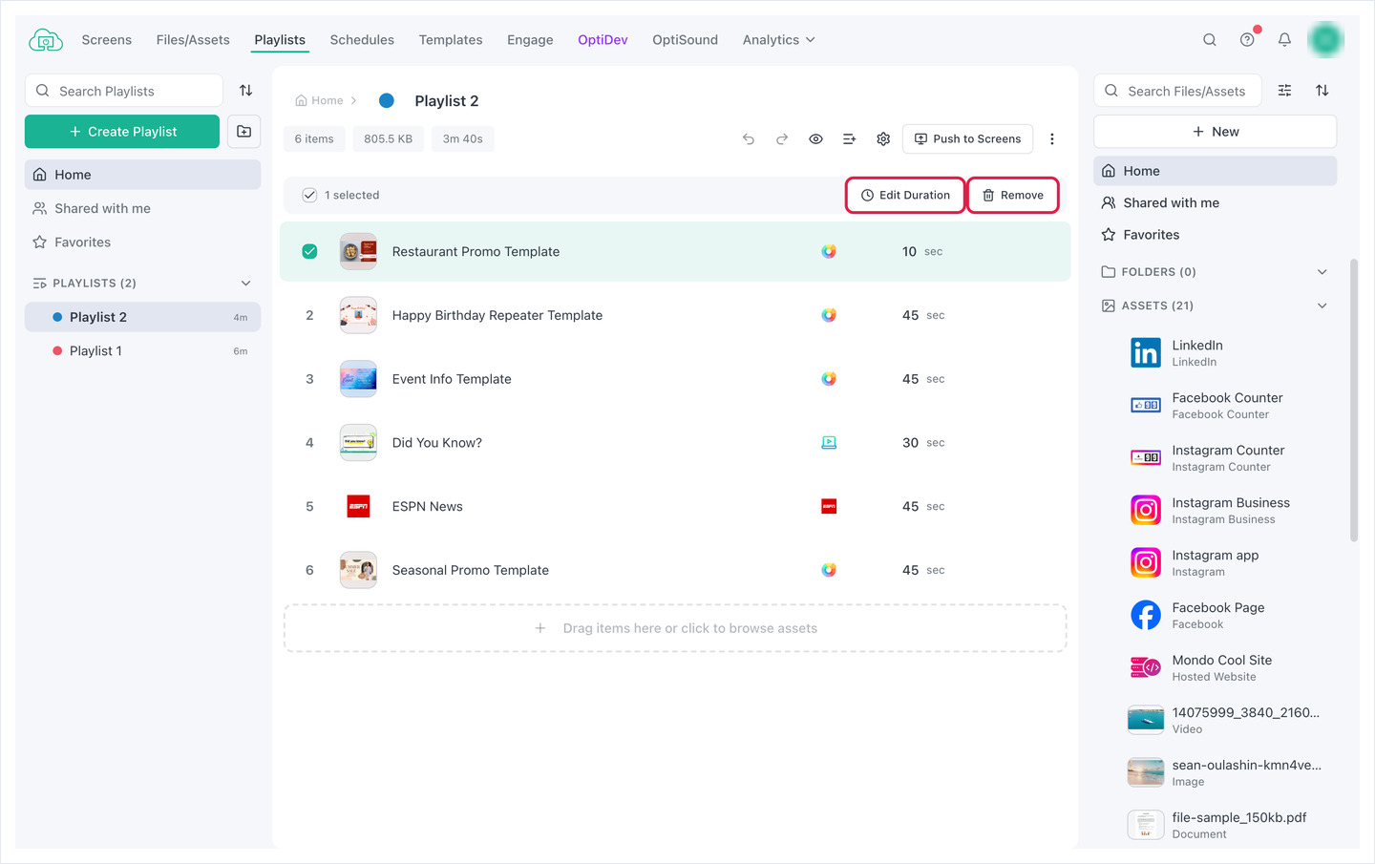Select the ESPN News playlist row
1375x864 pixels.
[675, 507]
